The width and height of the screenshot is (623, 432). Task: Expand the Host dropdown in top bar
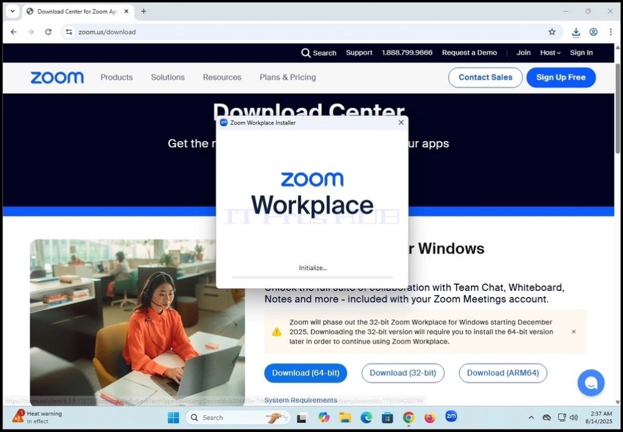point(550,53)
